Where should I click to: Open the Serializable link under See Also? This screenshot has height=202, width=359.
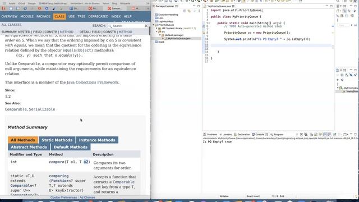point(42,109)
